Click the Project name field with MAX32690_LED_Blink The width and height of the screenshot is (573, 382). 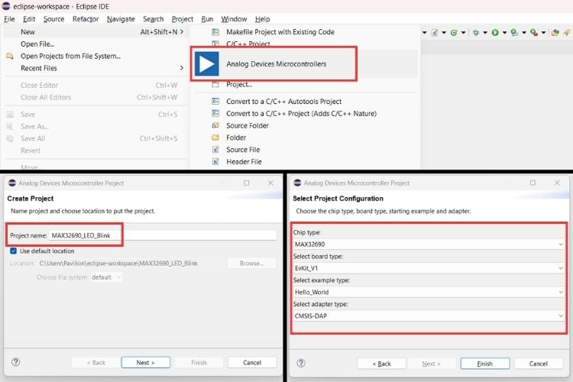pos(163,235)
